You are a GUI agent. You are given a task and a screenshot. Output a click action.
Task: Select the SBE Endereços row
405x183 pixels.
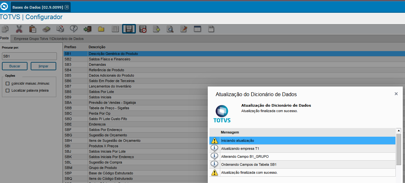pos(136,124)
